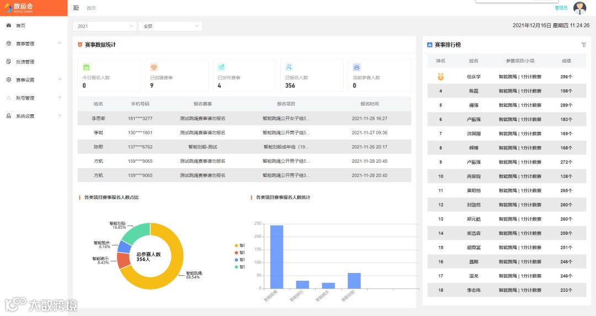596x316 pixels.
Task: Click the 已创建赛事 trophy icon
Action: click(153, 67)
